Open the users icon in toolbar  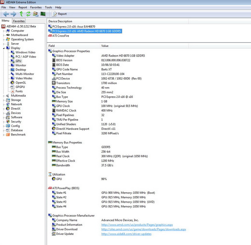(x=36, y=14)
